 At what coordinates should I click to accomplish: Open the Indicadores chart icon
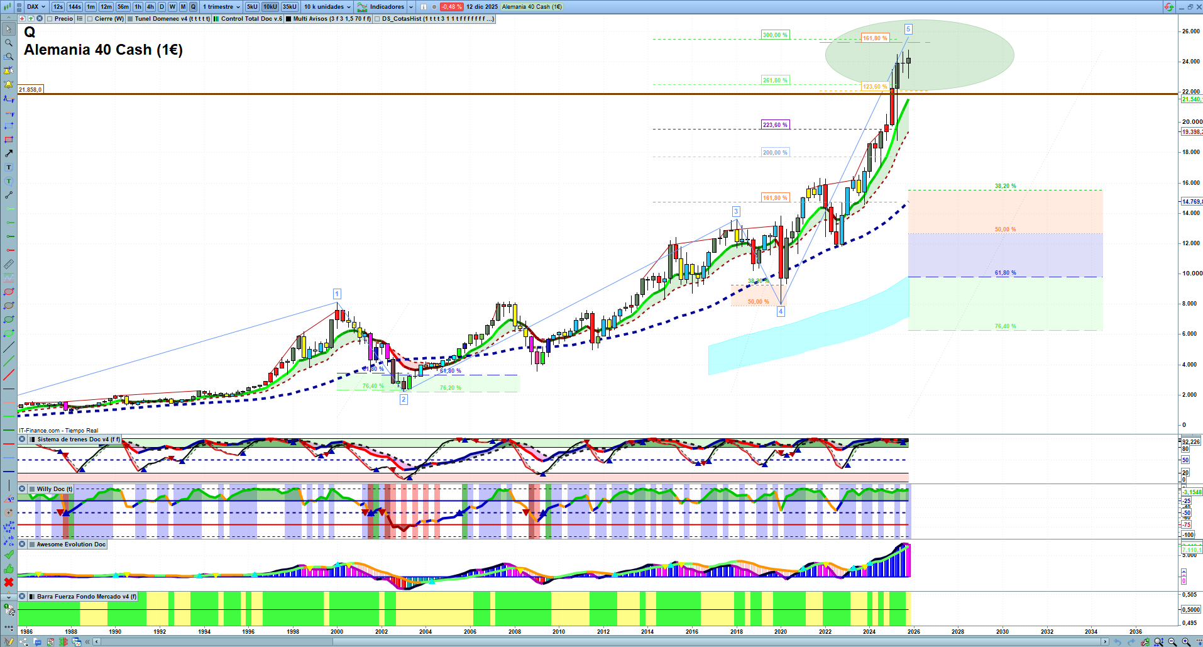pyautogui.click(x=362, y=7)
